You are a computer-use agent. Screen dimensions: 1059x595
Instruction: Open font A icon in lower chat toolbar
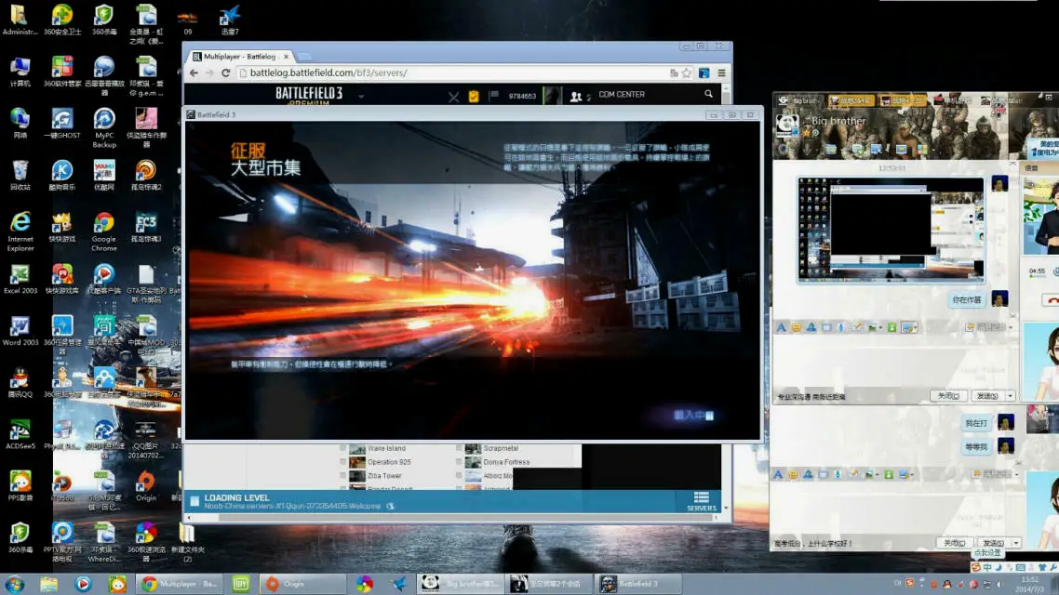click(x=778, y=474)
